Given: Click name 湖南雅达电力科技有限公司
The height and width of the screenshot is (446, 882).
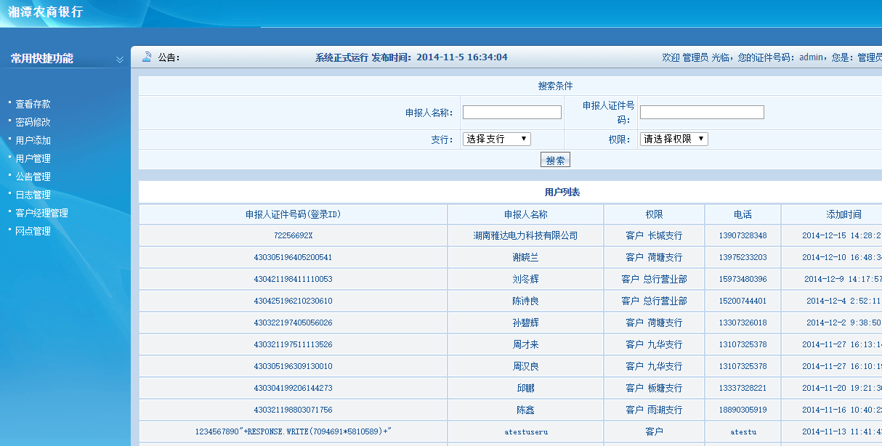Looking at the screenshot, I should (x=526, y=236).
